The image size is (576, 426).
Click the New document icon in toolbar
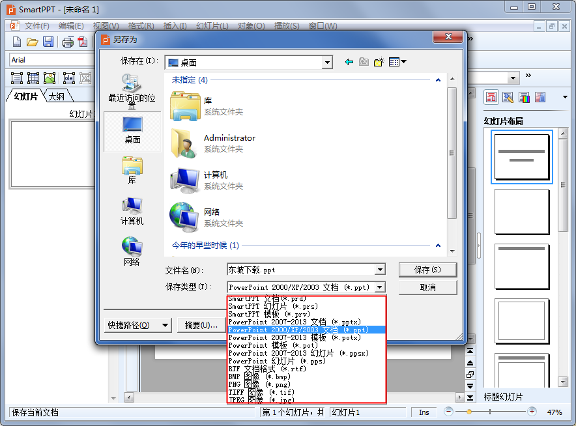[x=17, y=42]
